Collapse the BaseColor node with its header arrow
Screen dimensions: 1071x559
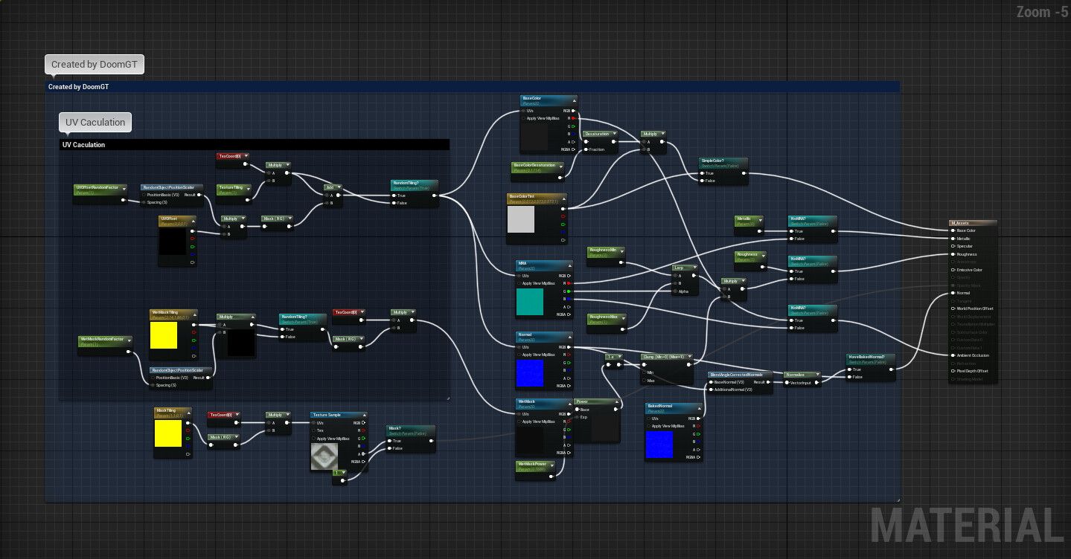[x=575, y=100]
